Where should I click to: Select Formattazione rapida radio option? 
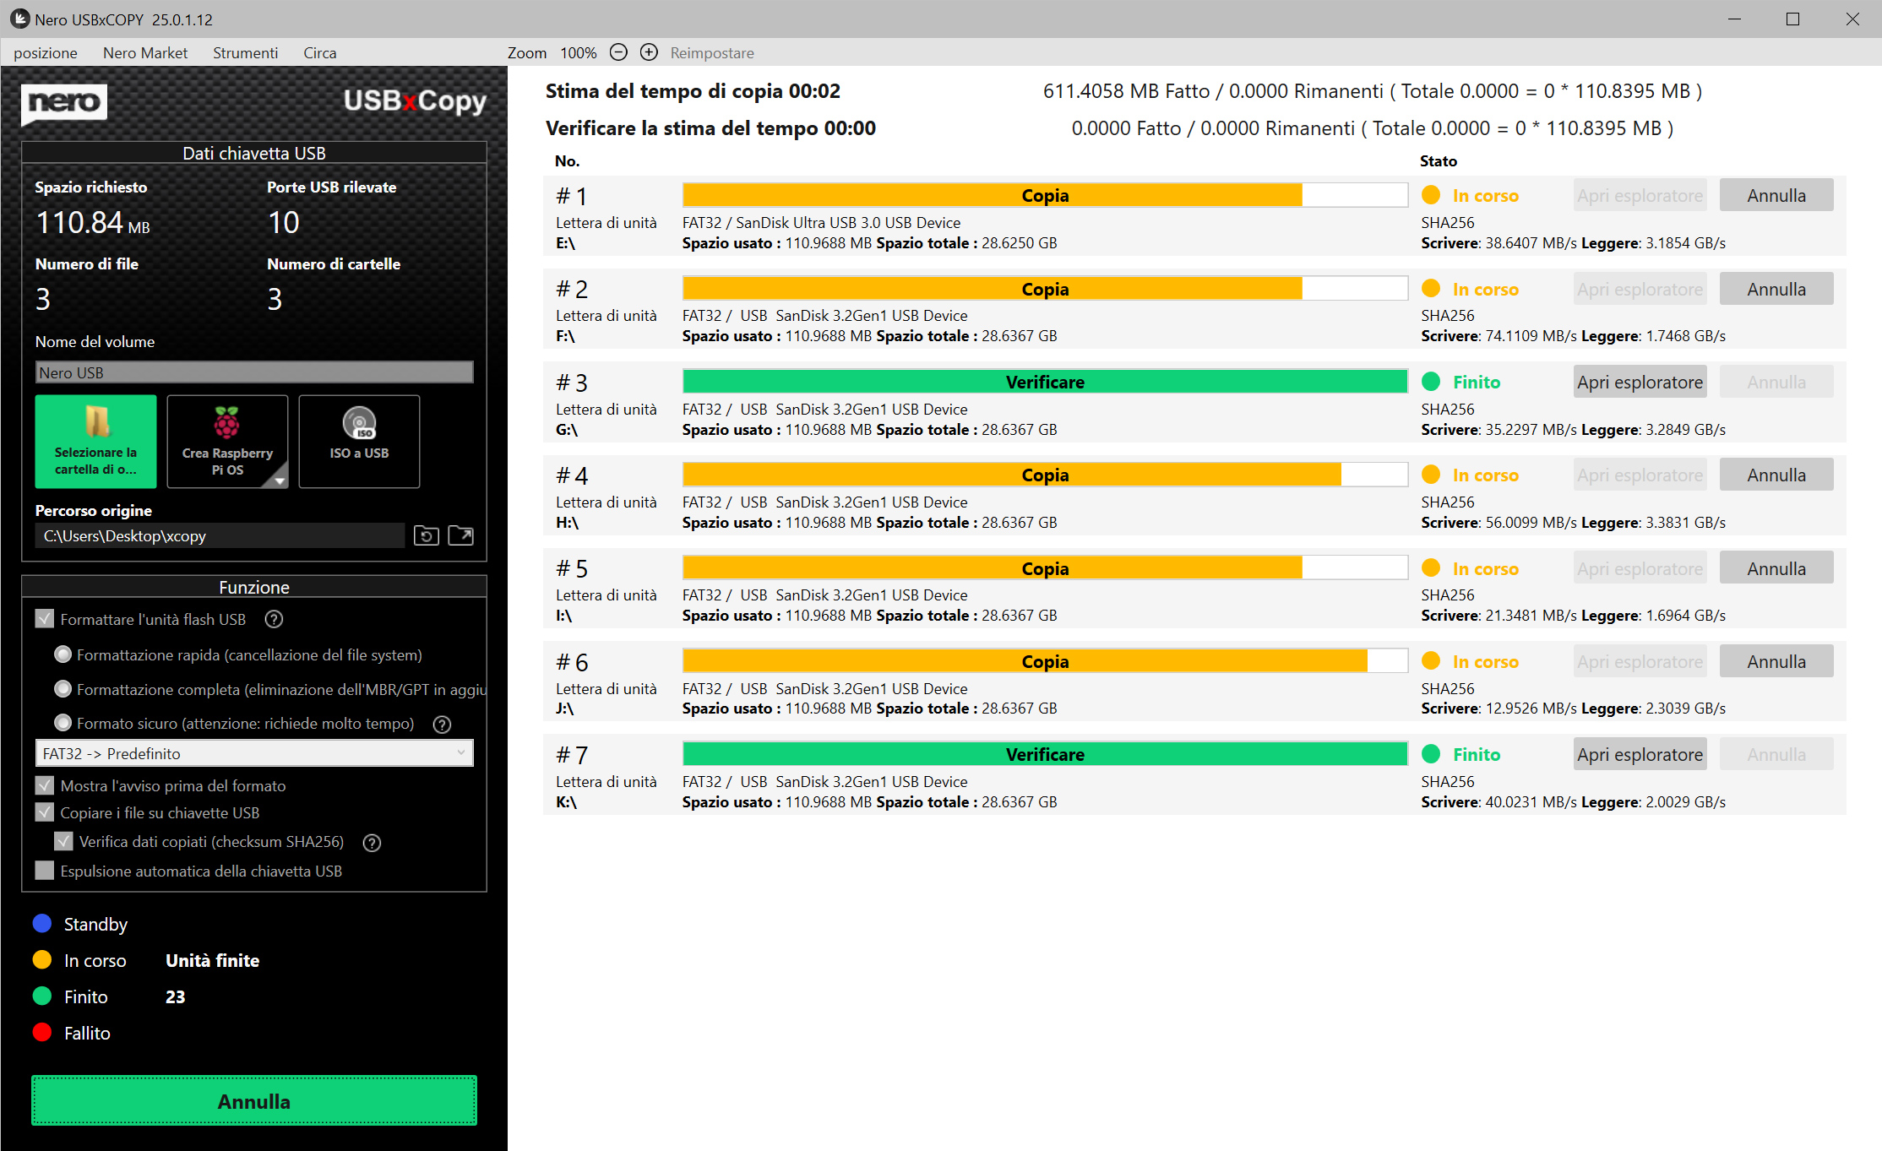[x=63, y=654]
